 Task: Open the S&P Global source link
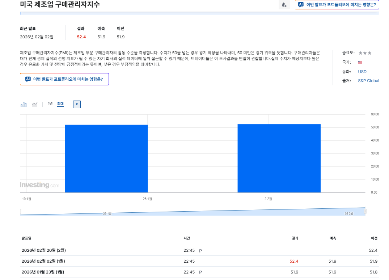(x=368, y=81)
